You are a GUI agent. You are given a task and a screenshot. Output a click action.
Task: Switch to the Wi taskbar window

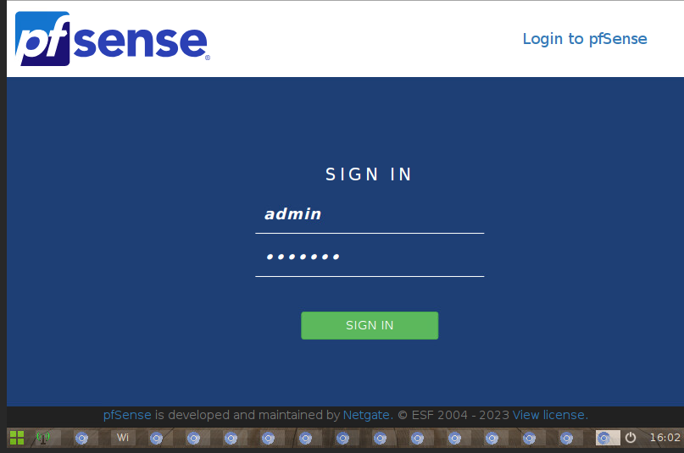(123, 438)
